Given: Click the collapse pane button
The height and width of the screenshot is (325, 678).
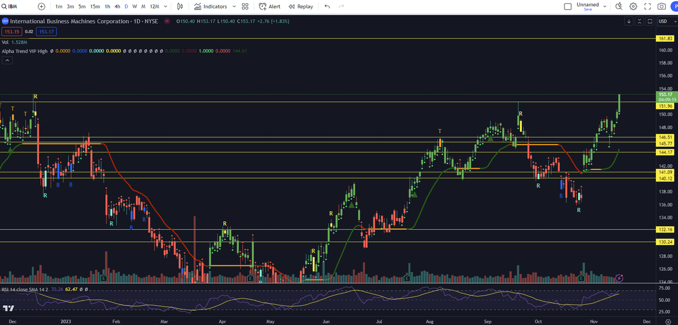Looking at the screenshot, I should [640, 21].
